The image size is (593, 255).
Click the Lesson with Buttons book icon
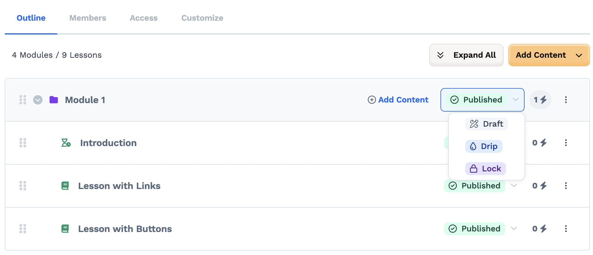tap(65, 229)
